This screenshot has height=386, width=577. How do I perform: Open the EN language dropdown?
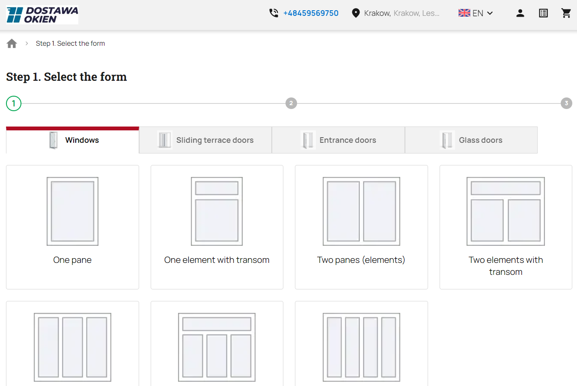(x=476, y=13)
